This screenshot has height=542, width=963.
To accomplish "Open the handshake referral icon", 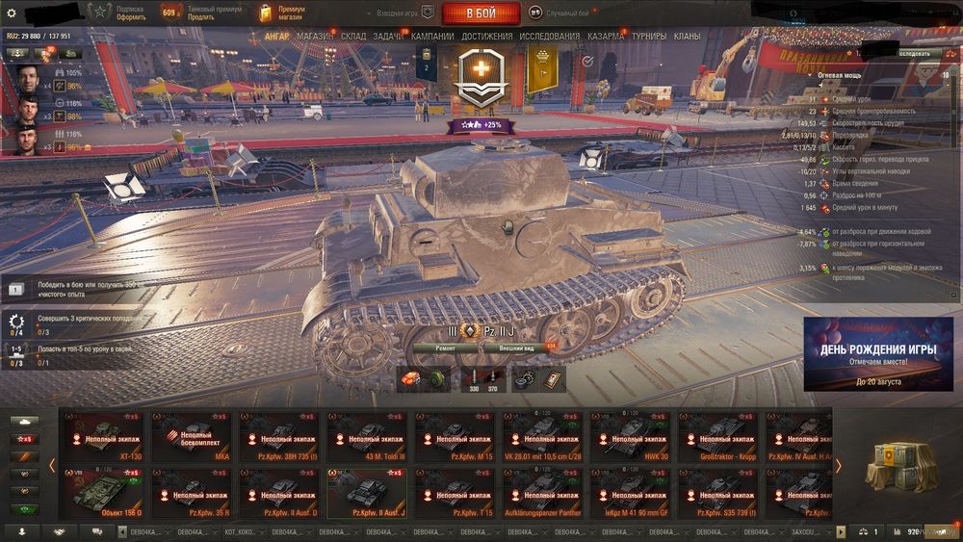I will [60, 531].
